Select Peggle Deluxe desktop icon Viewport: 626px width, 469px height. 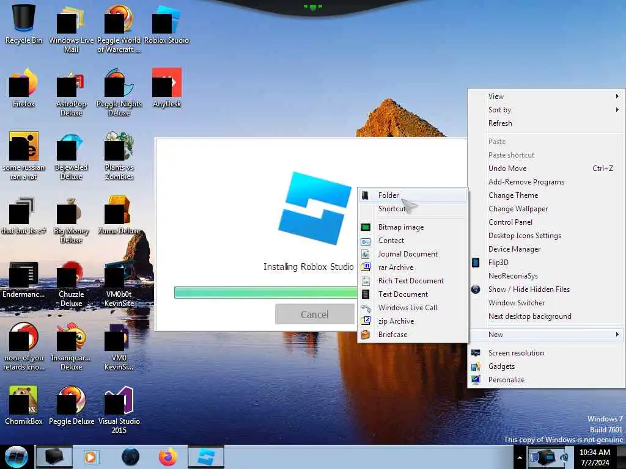71,405
